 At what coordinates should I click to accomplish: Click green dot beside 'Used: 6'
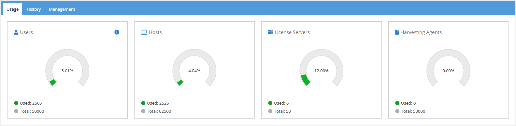tap(270, 103)
